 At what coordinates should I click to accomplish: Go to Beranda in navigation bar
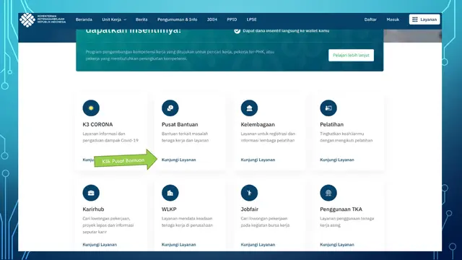click(84, 19)
